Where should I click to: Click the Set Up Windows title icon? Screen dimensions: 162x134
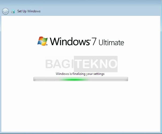click(x=13, y=12)
